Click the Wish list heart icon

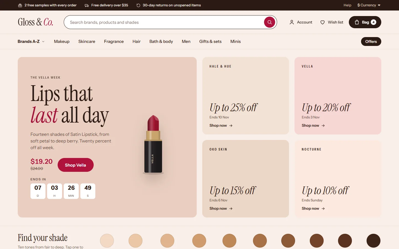pyautogui.click(x=323, y=22)
